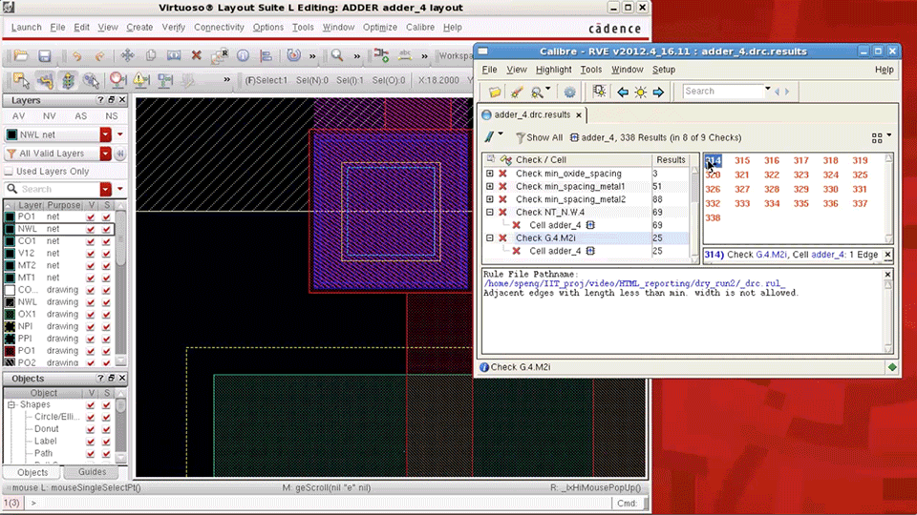Open the drc.rul rule file path link
Screen dimensions: 917x515
[634, 284]
